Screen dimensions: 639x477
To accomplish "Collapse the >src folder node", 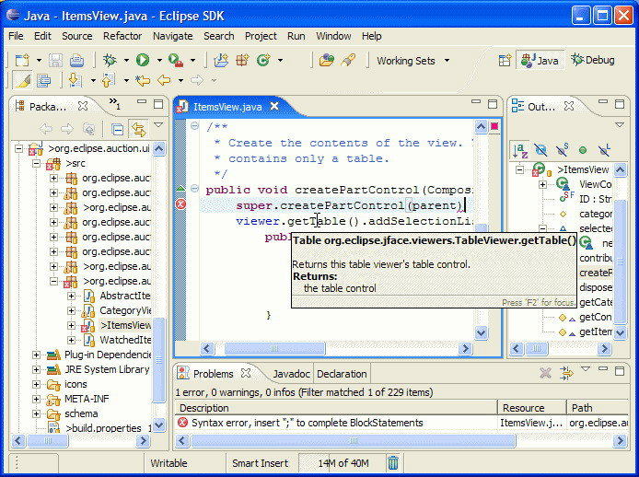I will [36, 163].
